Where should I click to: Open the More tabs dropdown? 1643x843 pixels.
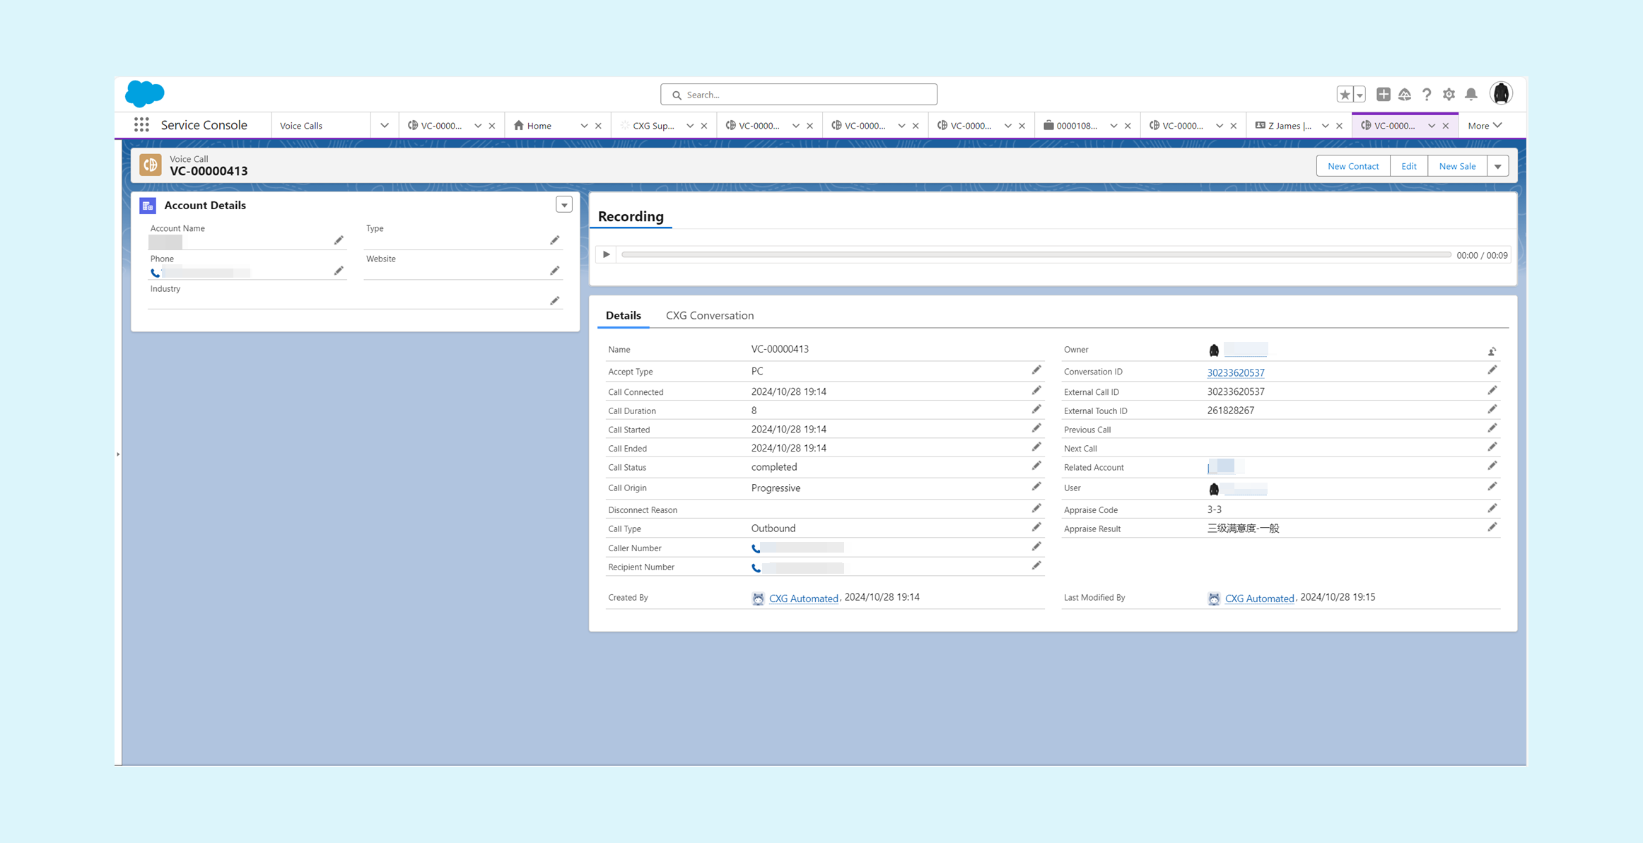point(1485,126)
